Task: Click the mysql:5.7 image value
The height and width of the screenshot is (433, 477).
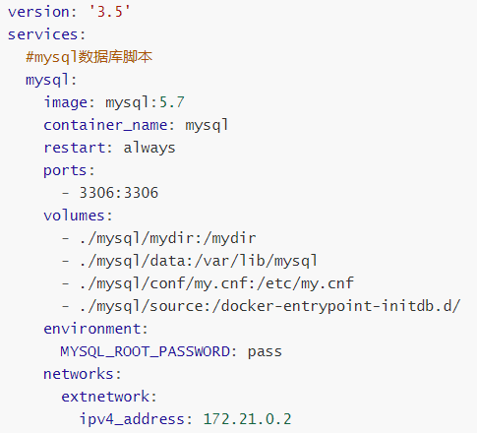Action: (145, 102)
